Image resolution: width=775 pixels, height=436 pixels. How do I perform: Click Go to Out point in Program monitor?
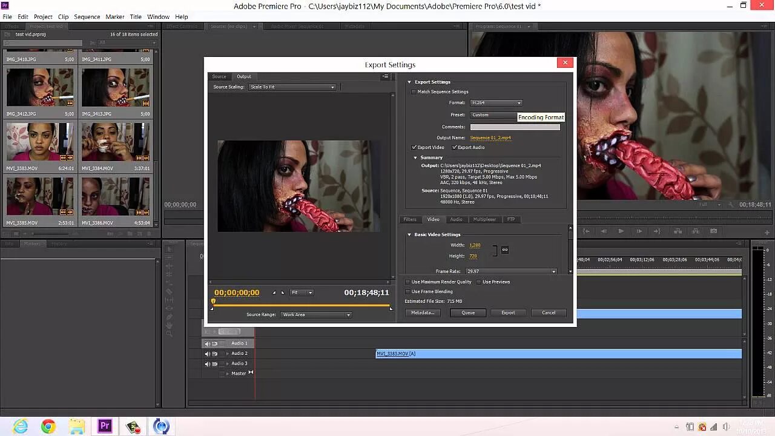tap(657, 231)
